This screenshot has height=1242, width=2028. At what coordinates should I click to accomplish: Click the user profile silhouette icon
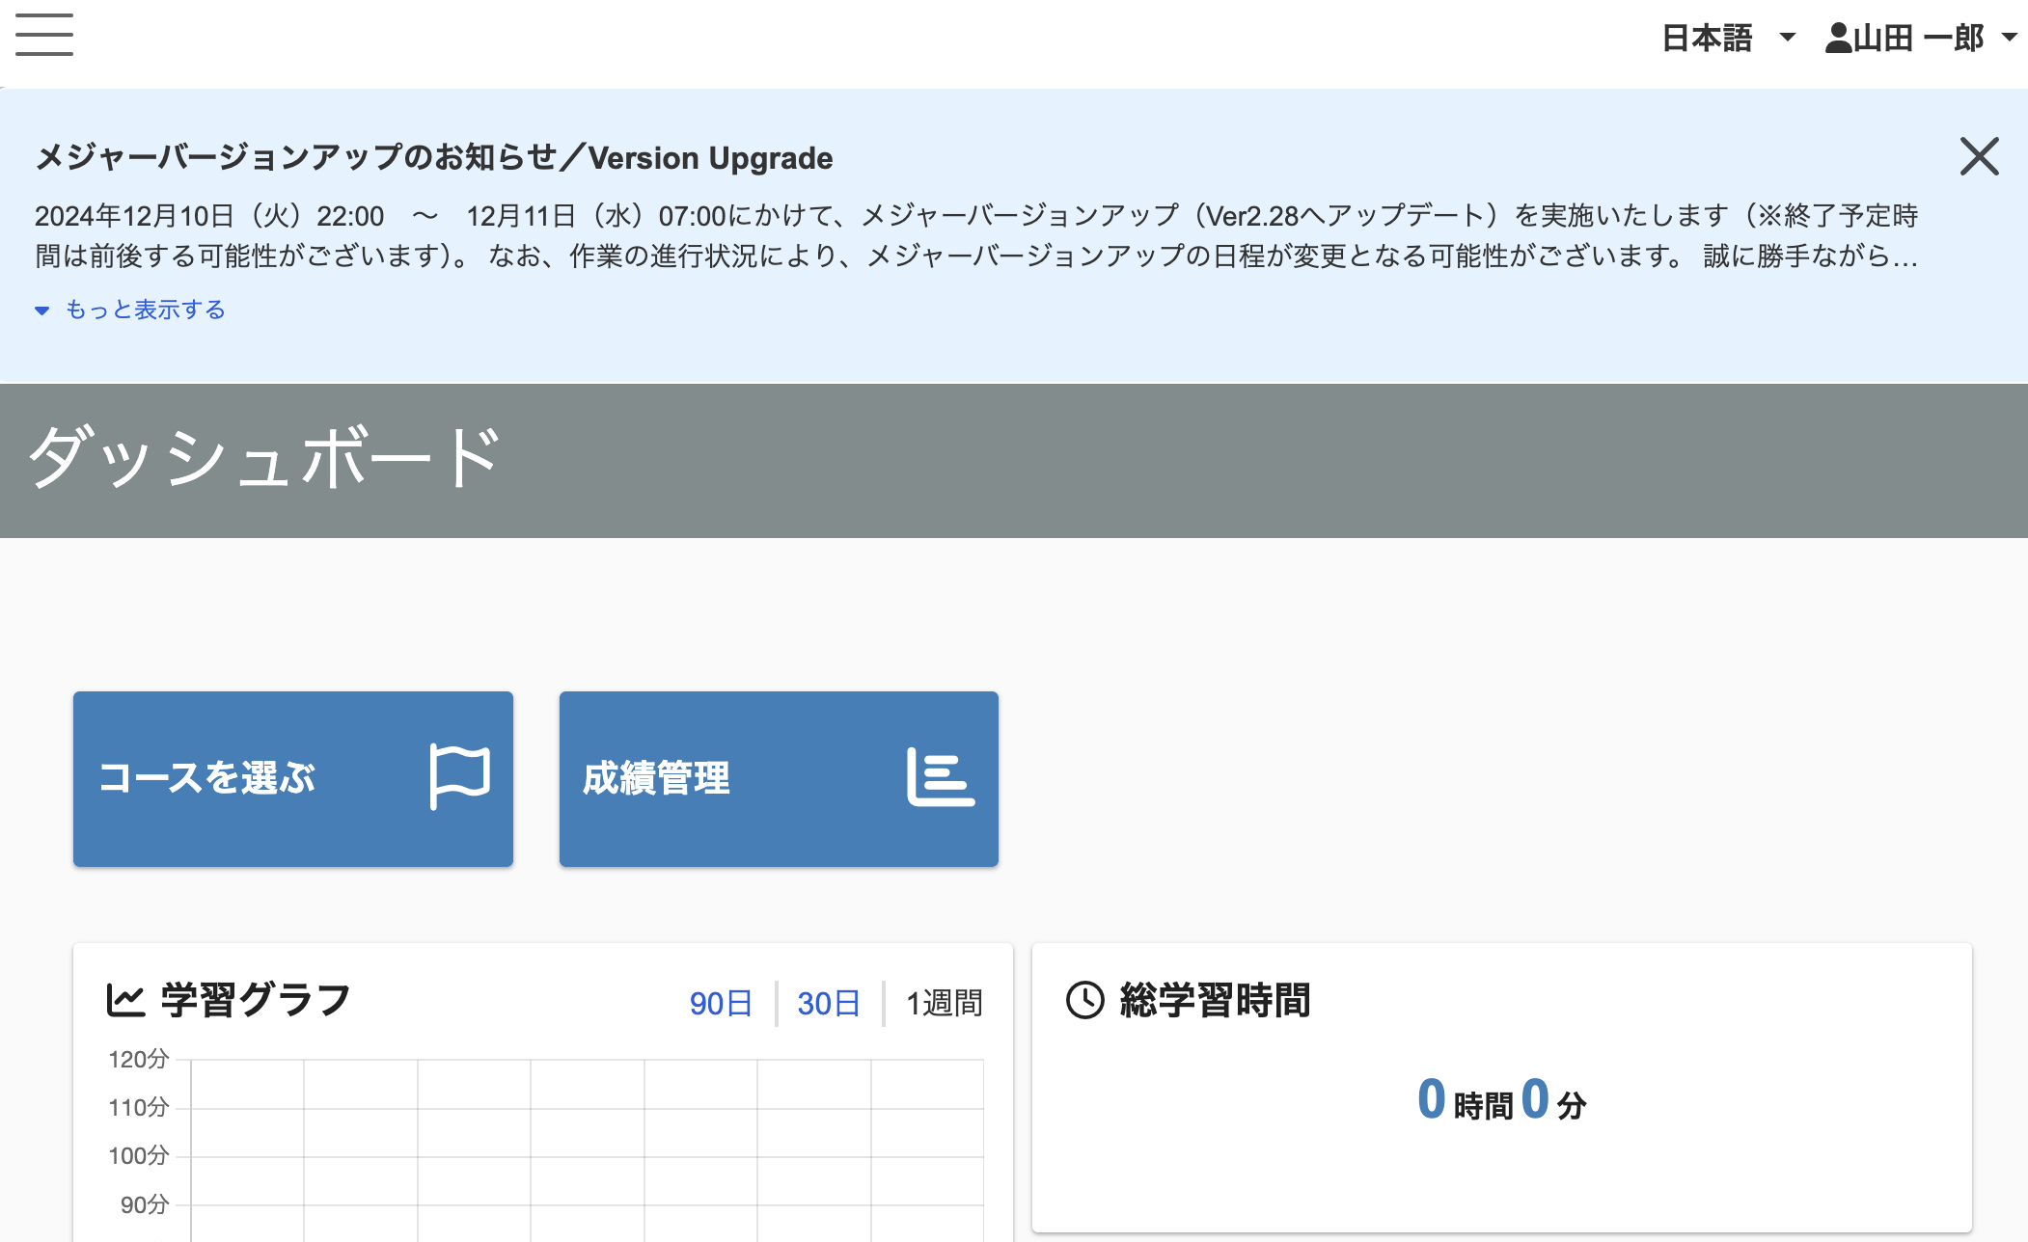point(1838,38)
